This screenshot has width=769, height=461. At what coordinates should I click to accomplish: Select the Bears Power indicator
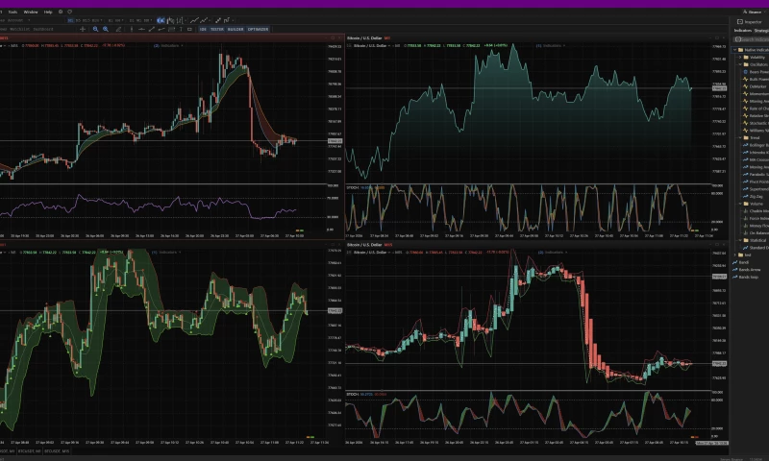[756, 72]
